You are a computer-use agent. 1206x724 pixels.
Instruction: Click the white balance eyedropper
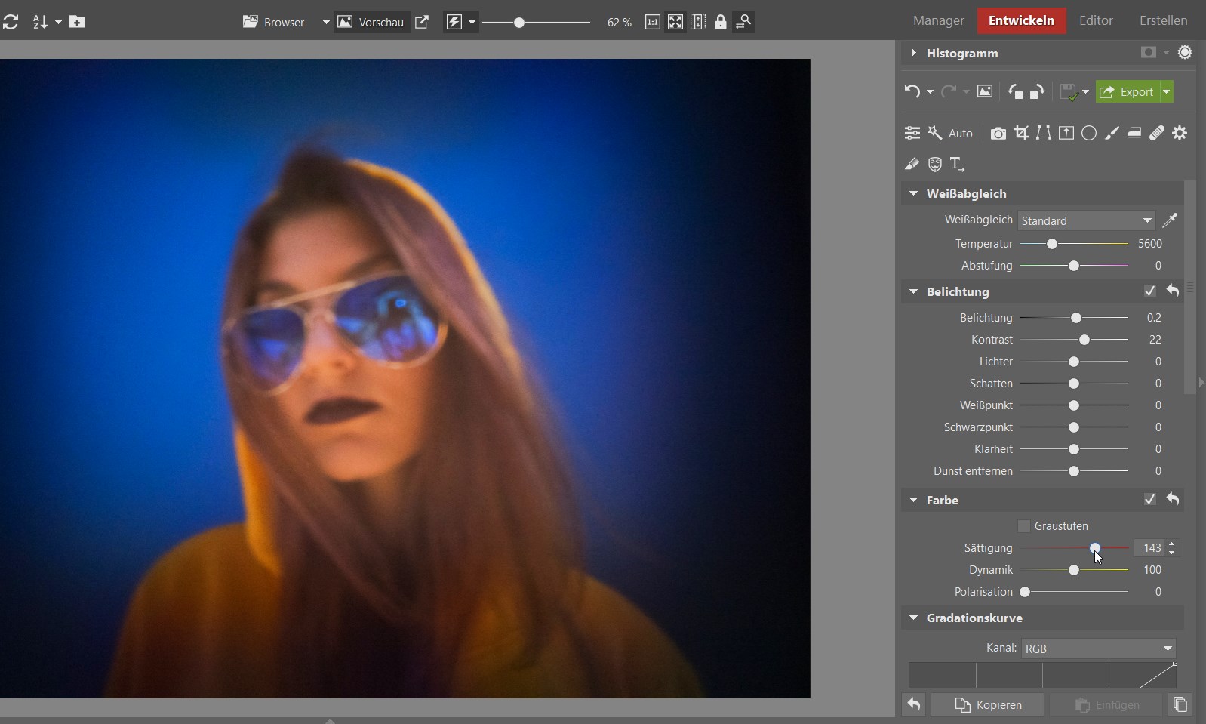pos(1170,220)
